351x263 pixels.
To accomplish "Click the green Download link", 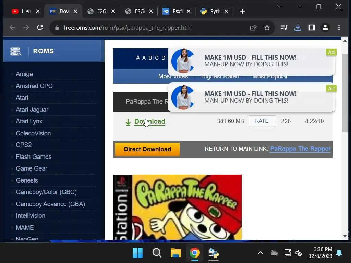I will click(150, 121).
